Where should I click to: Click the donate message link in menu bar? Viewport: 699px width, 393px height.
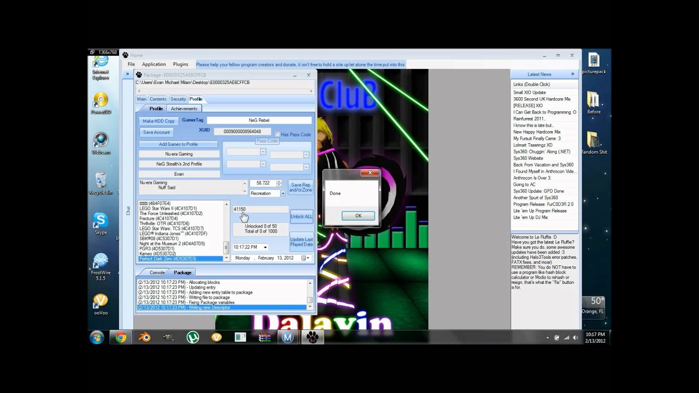[x=300, y=64]
